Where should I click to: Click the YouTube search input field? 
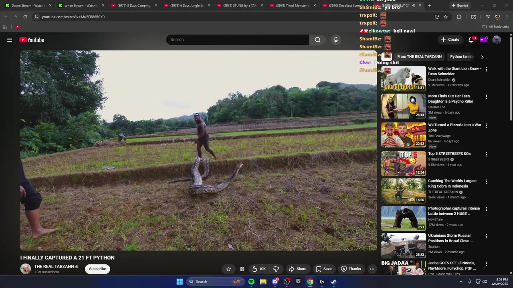click(x=238, y=40)
